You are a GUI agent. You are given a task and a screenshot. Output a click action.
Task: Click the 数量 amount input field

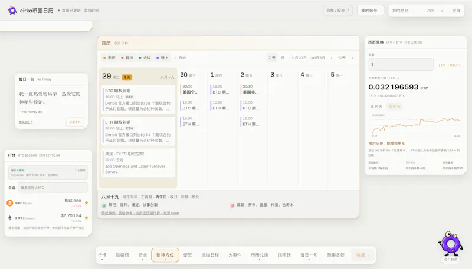tap(401, 64)
